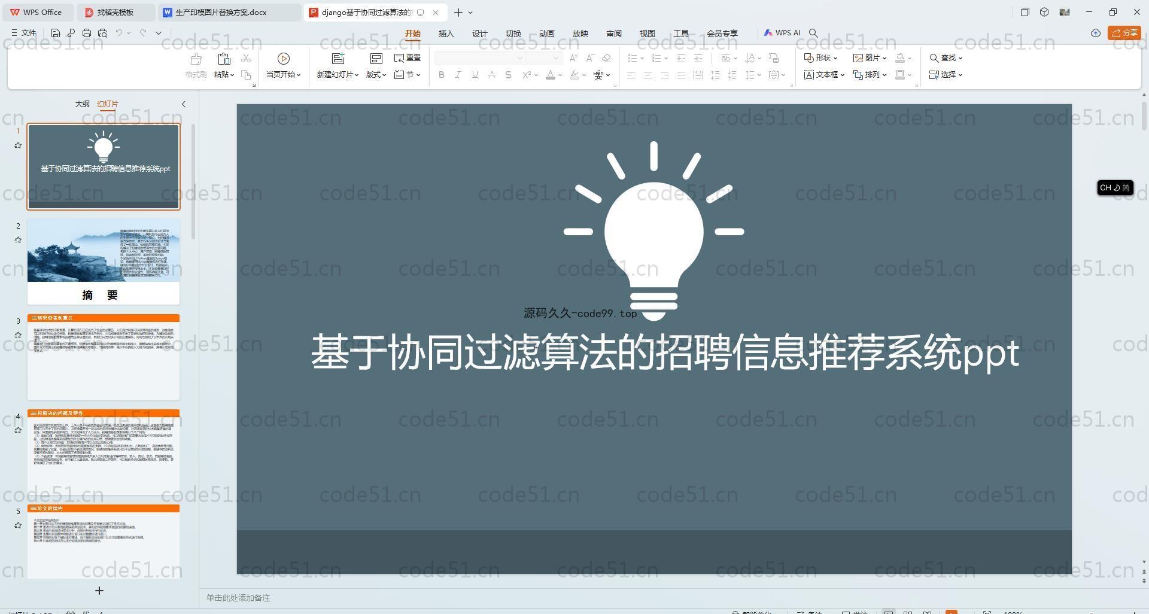Decrease font size with A- icon
Viewport: 1149px width, 614px height.
click(x=590, y=58)
